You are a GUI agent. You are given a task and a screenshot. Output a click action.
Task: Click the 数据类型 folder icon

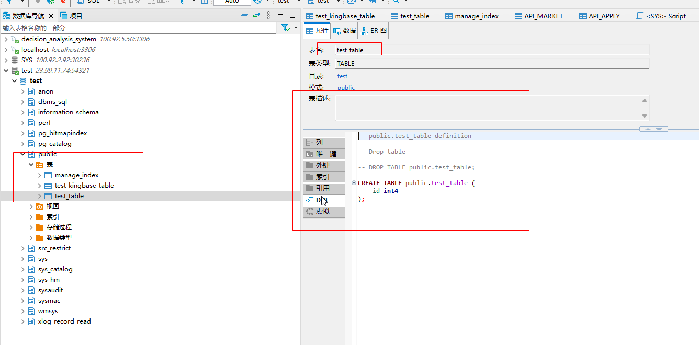coord(40,238)
